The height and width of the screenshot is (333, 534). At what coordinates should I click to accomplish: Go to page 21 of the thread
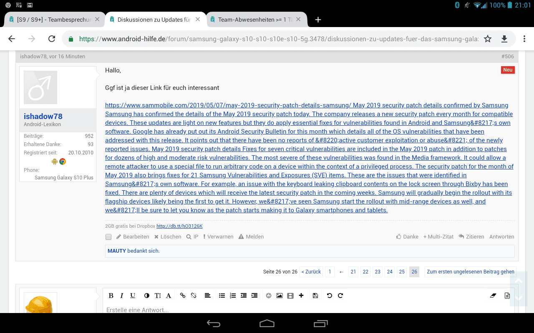tap(353, 271)
